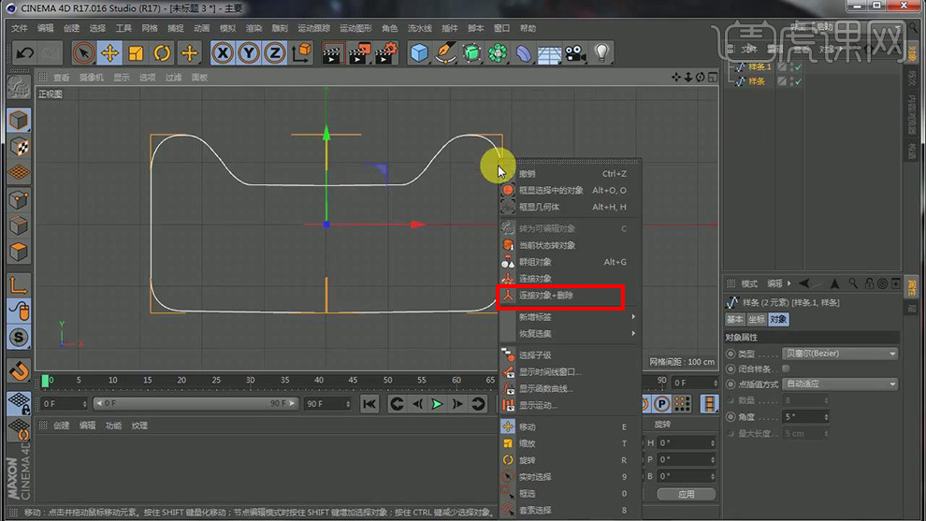926x521 pixels.
Task: Click the attribute manager search magnifier icon
Action: click(x=853, y=283)
